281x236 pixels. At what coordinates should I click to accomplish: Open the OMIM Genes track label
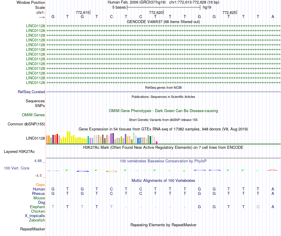33,115
